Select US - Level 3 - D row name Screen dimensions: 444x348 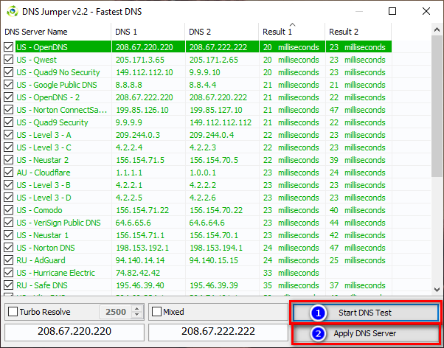pyautogui.click(x=44, y=198)
